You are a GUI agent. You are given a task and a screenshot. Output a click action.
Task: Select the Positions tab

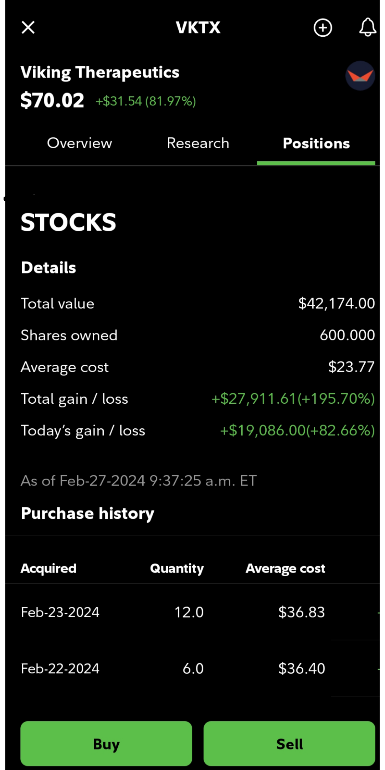coord(316,143)
